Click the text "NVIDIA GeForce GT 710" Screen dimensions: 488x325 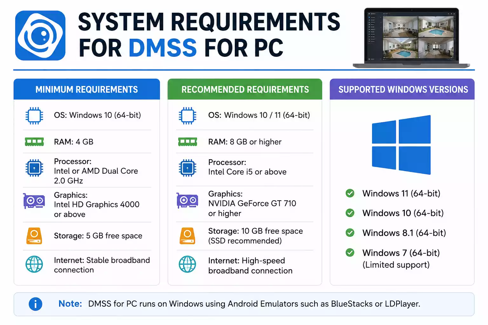click(x=252, y=203)
